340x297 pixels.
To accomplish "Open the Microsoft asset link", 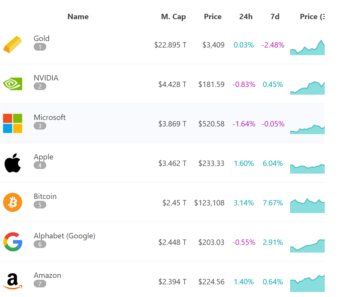I will click(x=50, y=117).
